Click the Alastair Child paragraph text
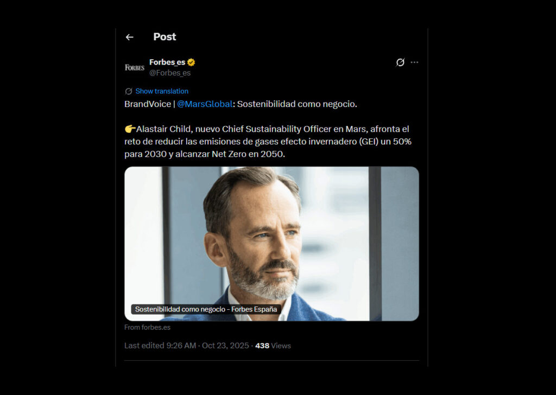This screenshot has width=556, height=395. tap(266, 142)
